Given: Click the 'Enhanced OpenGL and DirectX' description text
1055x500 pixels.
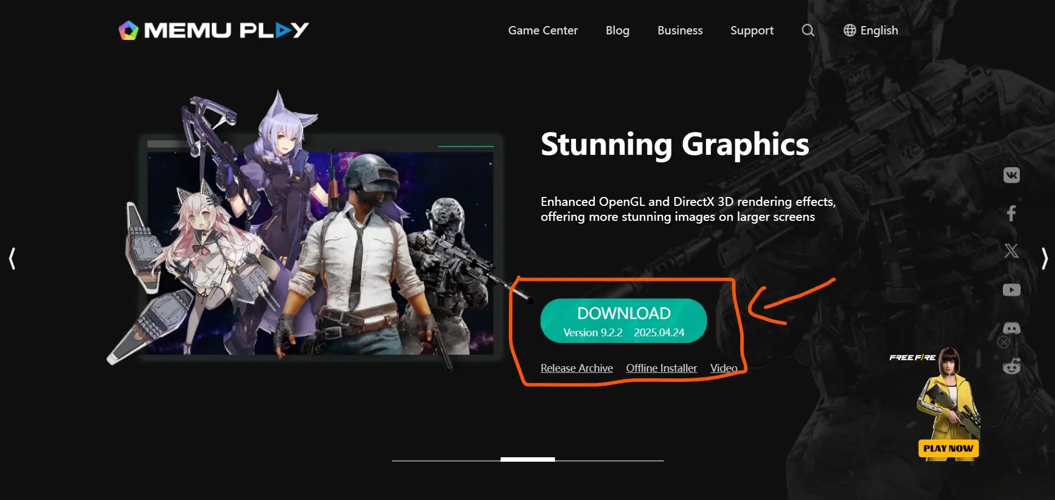Looking at the screenshot, I should 688,209.
